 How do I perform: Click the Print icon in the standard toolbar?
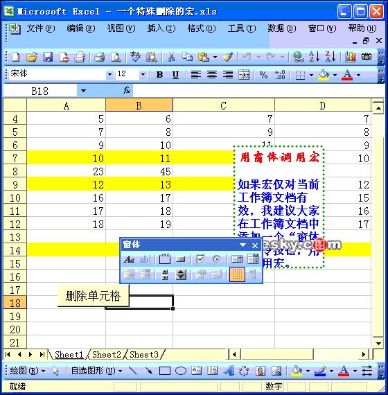(99, 57)
